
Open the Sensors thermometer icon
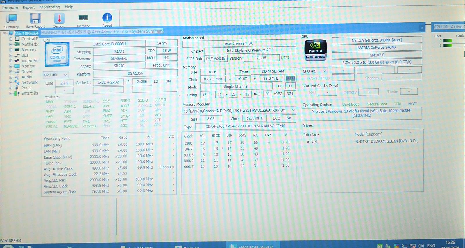[x=59, y=18]
